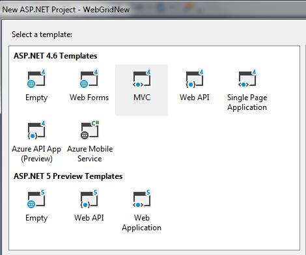Pick the ASP.NET 4.6 Web API template icon

point(195,79)
